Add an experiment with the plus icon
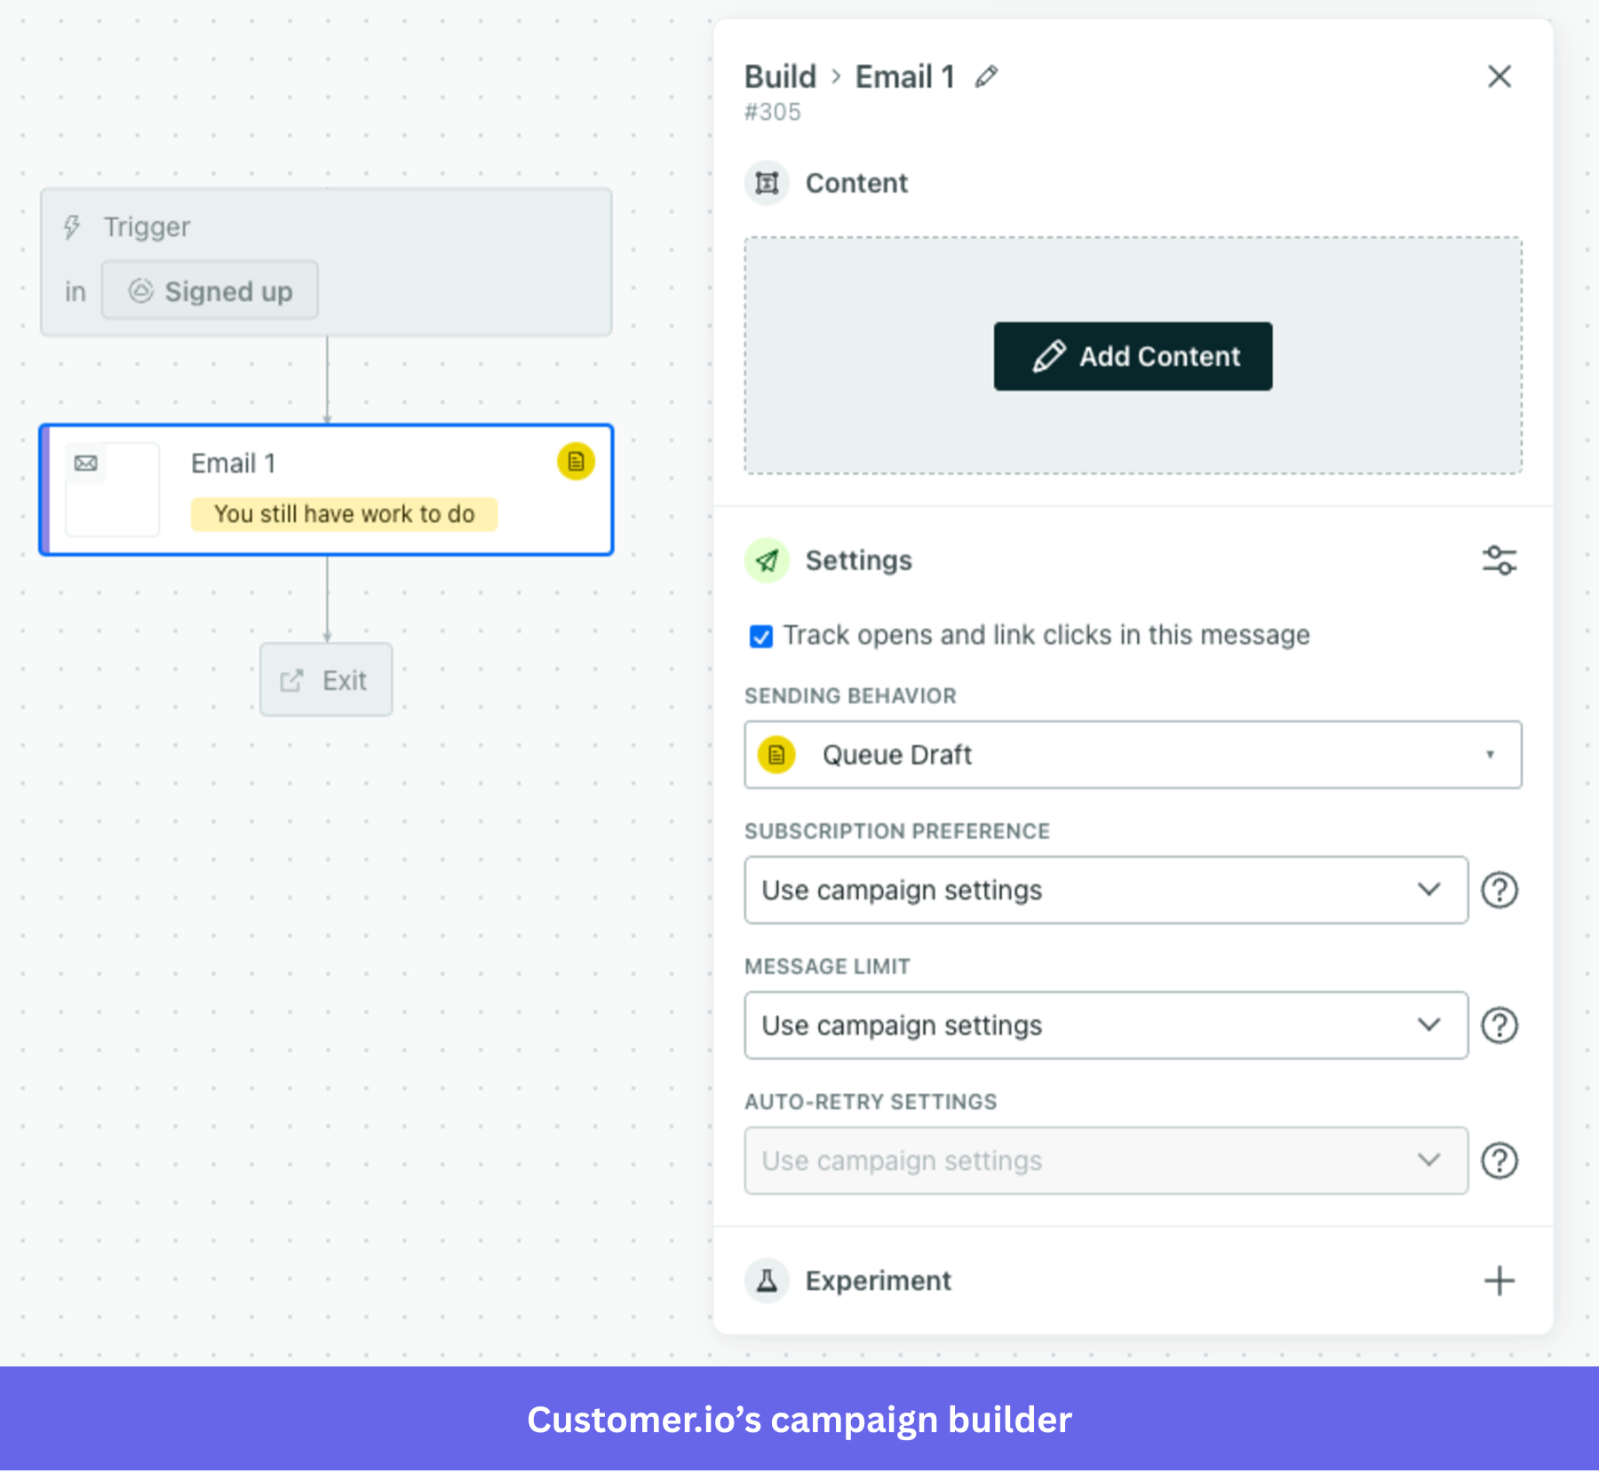The height and width of the screenshot is (1473, 1599). coord(1500,1280)
